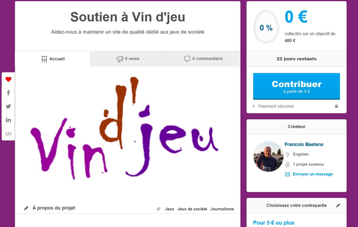Select the Journalisme tag
358x227 pixels.
tap(222, 209)
